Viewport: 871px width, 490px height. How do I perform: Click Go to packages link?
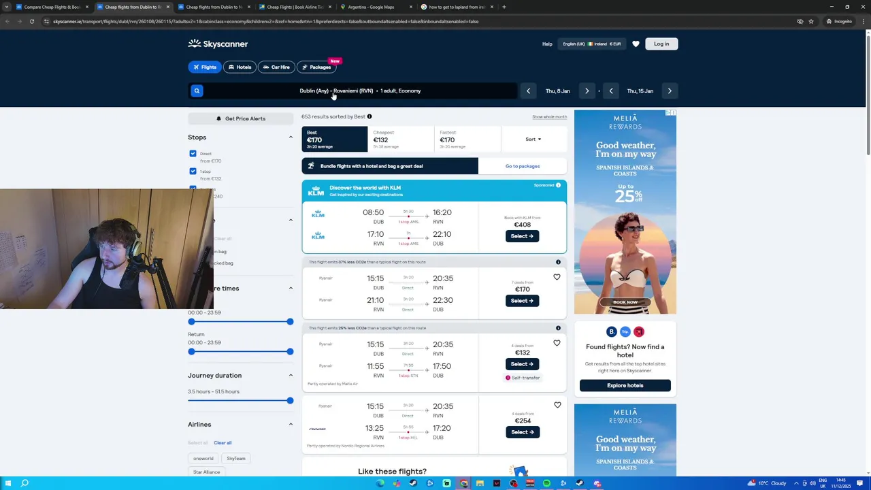tap(523, 166)
